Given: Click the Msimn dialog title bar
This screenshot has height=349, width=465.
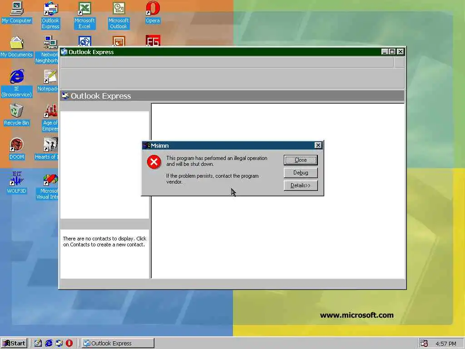Looking at the screenshot, I should coord(232,145).
